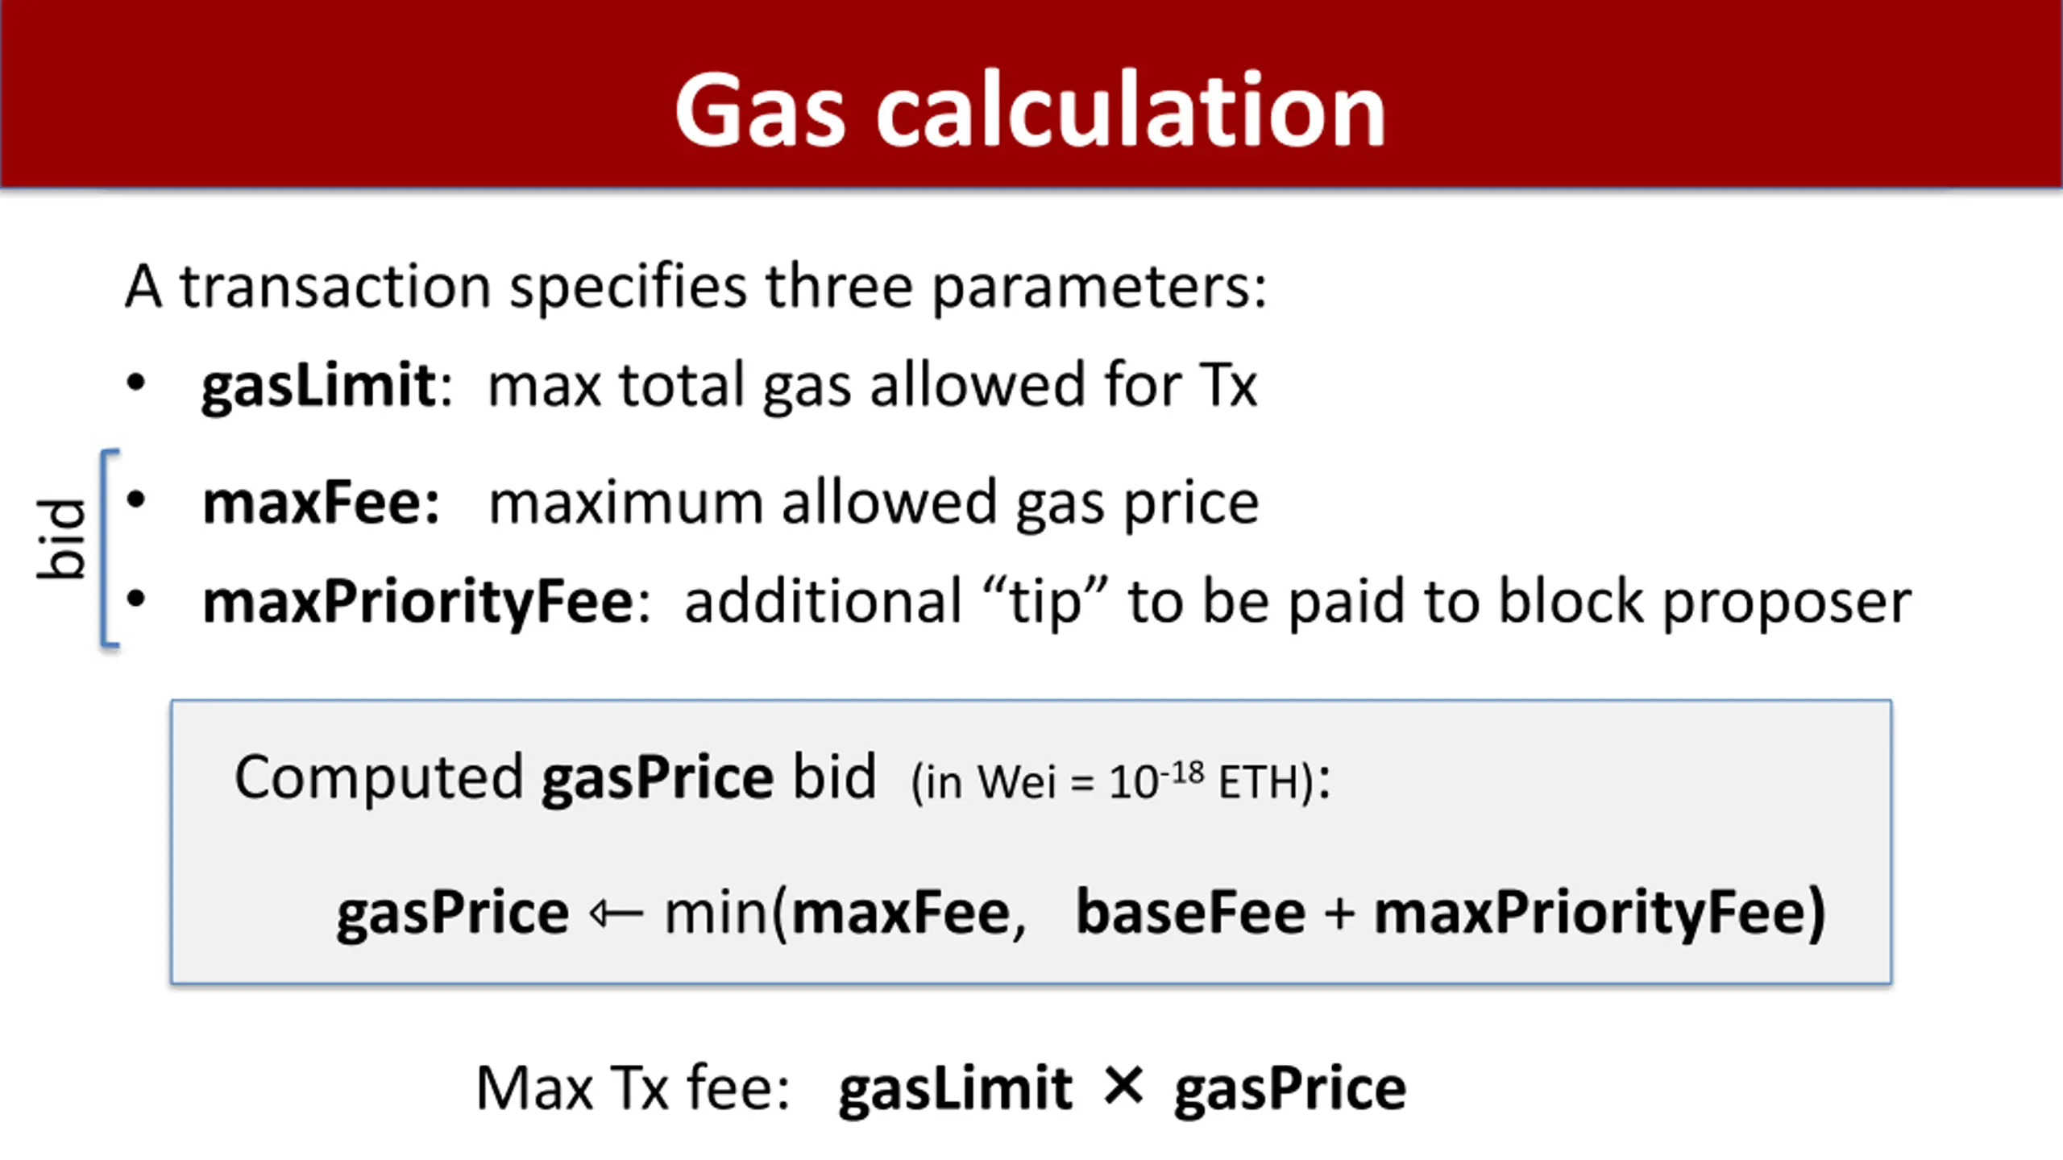Click 'A transaction specifies three parameters' text
This screenshot has width=2063, height=1160.
click(x=696, y=287)
